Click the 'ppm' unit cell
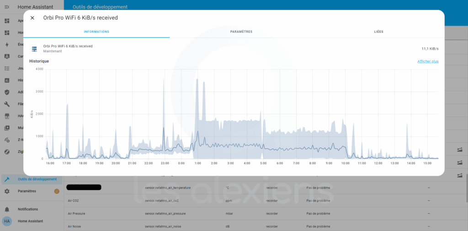Image resolution: width=468 pixels, height=231 pixels. coord(229,201)
